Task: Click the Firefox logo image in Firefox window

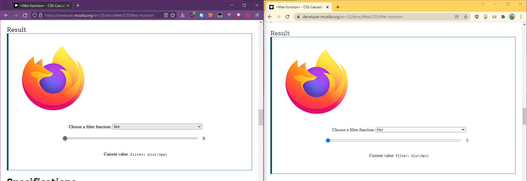Action: pos(53,78)
